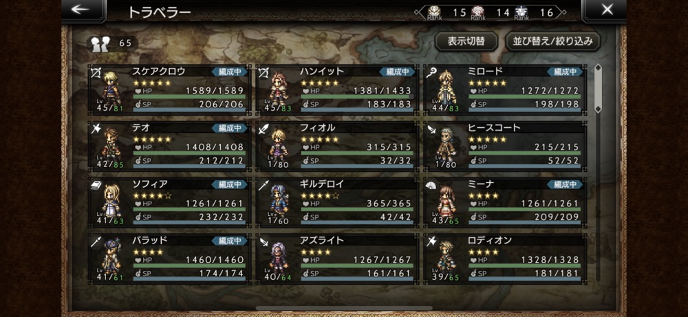Open バラッド traveler entry
This screenshot has width=688, height=317.
[x=169, y=259]
